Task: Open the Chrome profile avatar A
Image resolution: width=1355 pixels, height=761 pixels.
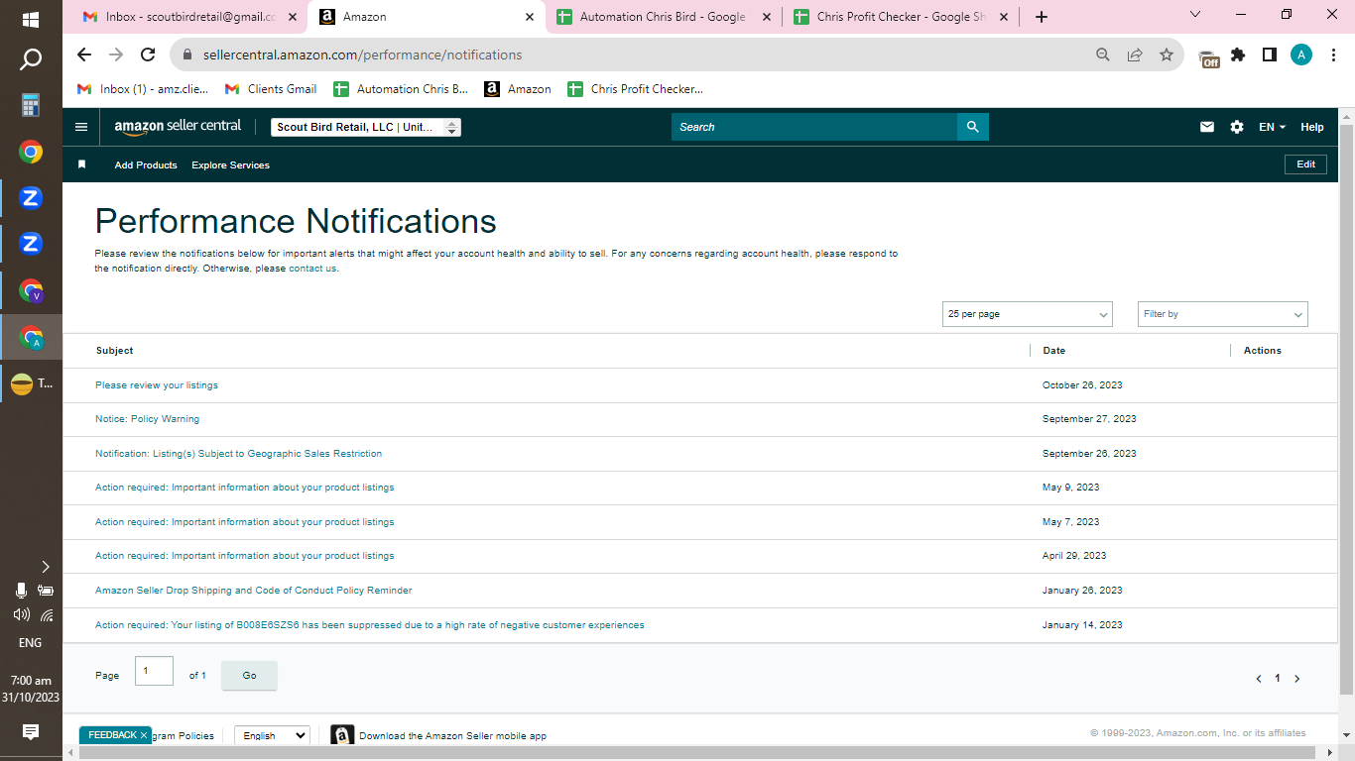Action: click(1301, 55)
